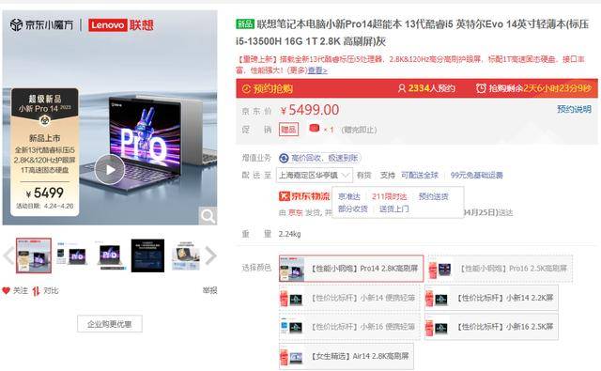
Task: Select the Air14 2.8K高刷屏 option
Action: 347,356
